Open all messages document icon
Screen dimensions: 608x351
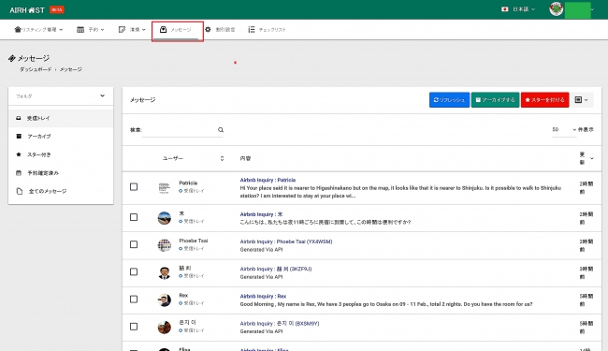pos(20,191)
